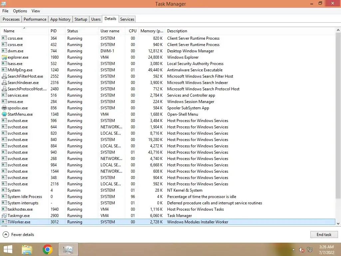341x256 pixels.
Task: Sort by the Memory column header
Action: point(152,31)
